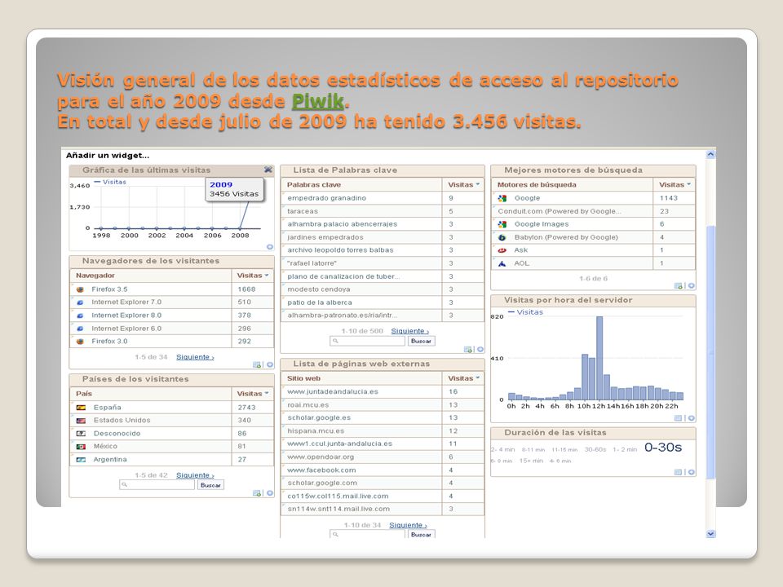Click the Google search engine icon
Viewport: 783px width, 587px height.
click(502, 198)
